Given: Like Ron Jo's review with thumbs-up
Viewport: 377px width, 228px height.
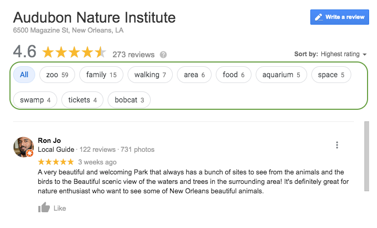Looking at the screenshot, I should (44, 208).
